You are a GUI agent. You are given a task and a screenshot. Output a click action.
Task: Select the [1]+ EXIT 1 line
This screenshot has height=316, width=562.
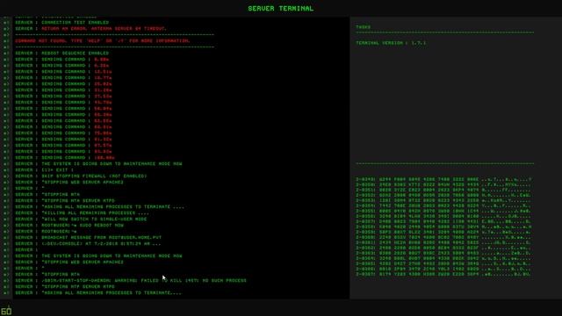coord(44,169)
